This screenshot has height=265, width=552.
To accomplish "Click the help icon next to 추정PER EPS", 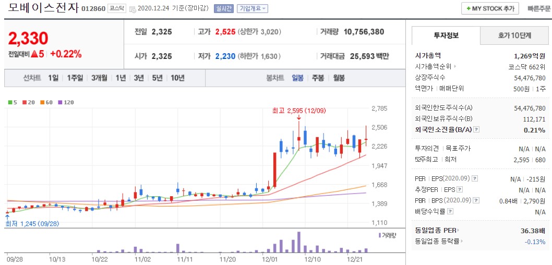I will (460, 190).
